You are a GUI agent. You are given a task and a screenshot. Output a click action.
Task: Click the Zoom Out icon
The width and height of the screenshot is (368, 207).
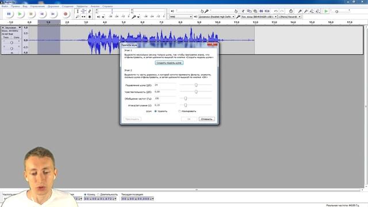306,11
